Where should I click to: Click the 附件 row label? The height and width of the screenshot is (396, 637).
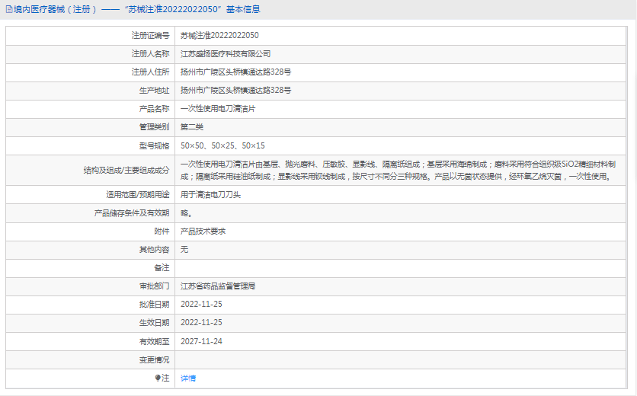click(162, 231)
